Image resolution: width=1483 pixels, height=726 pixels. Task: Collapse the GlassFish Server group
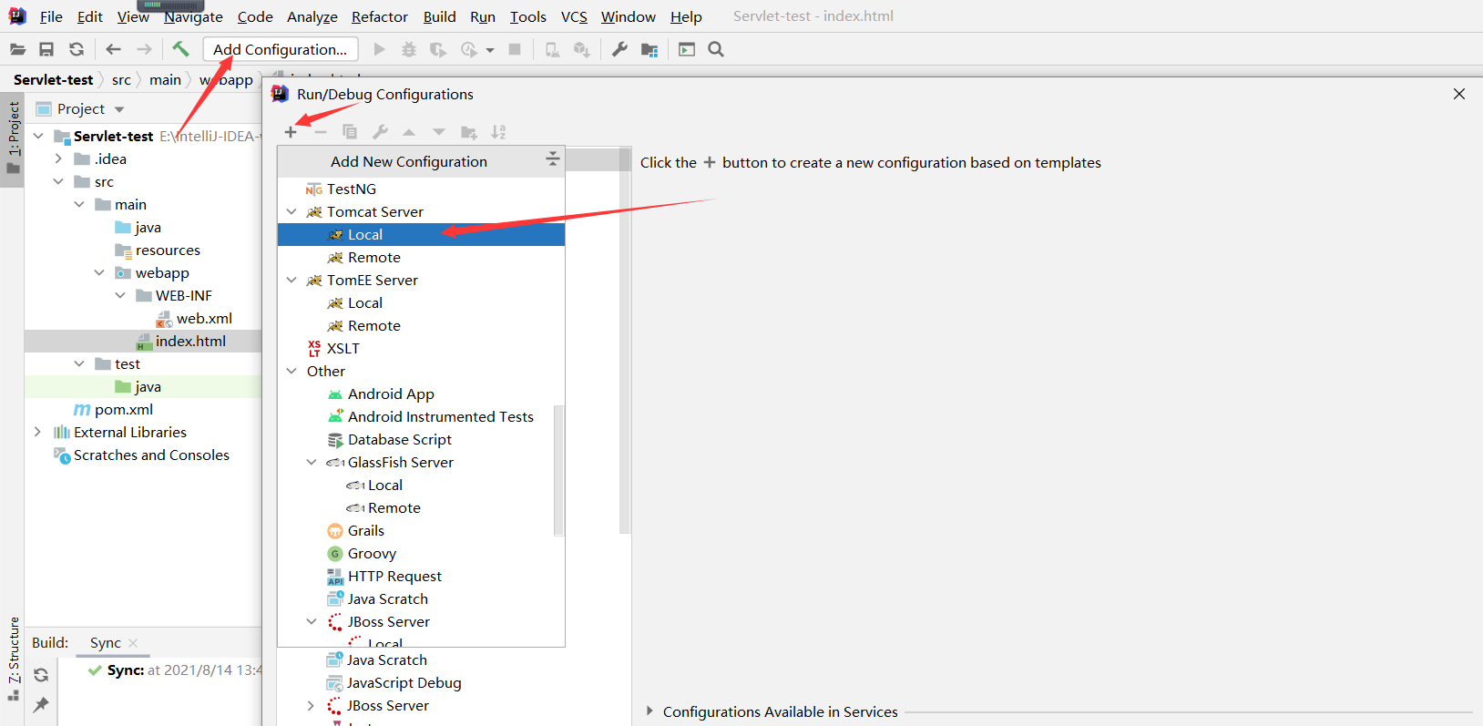pyautogui.click(x=312, y=462)
